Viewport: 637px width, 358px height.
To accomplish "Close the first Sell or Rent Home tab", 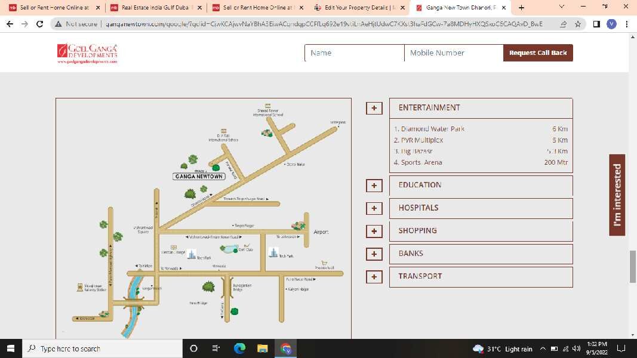I will [x=98, y=7].
